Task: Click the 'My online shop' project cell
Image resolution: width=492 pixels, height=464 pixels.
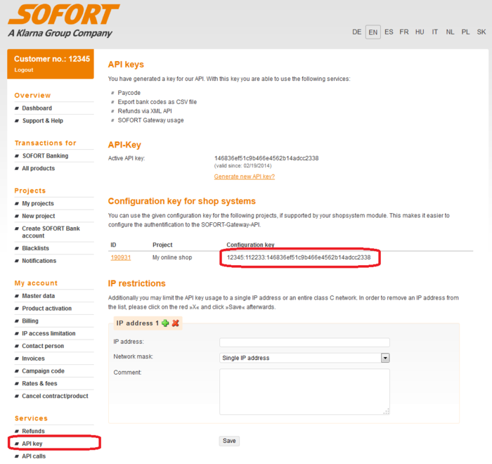Action: [172, 257]
